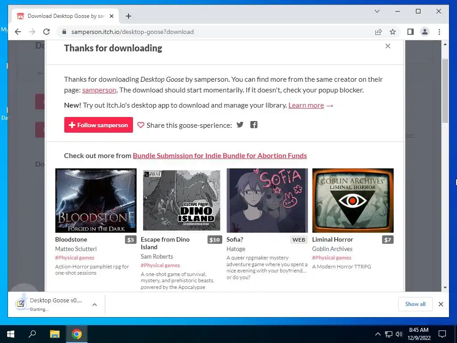Share on Twitter via the bird icon

coord(240,125)
